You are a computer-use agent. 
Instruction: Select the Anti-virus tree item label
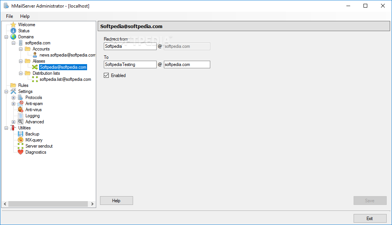(x=33, y=110)
